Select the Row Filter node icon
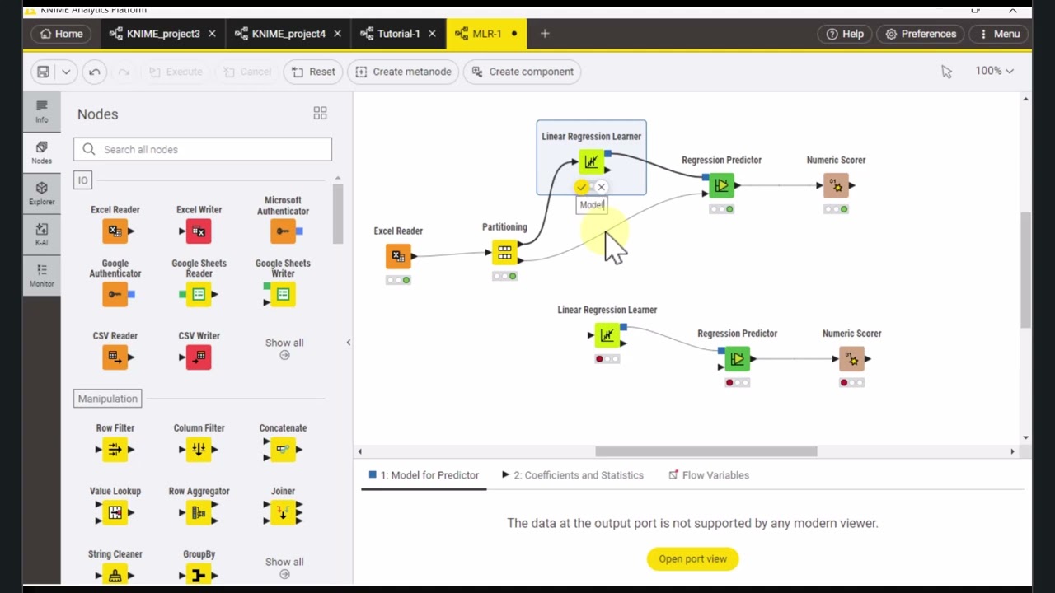Viewport: 1055px width, 593px height. [x=115, y=449]
